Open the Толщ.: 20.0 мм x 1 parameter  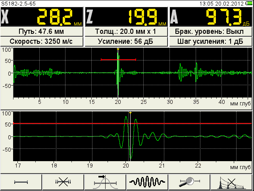[x=126, y=31]
